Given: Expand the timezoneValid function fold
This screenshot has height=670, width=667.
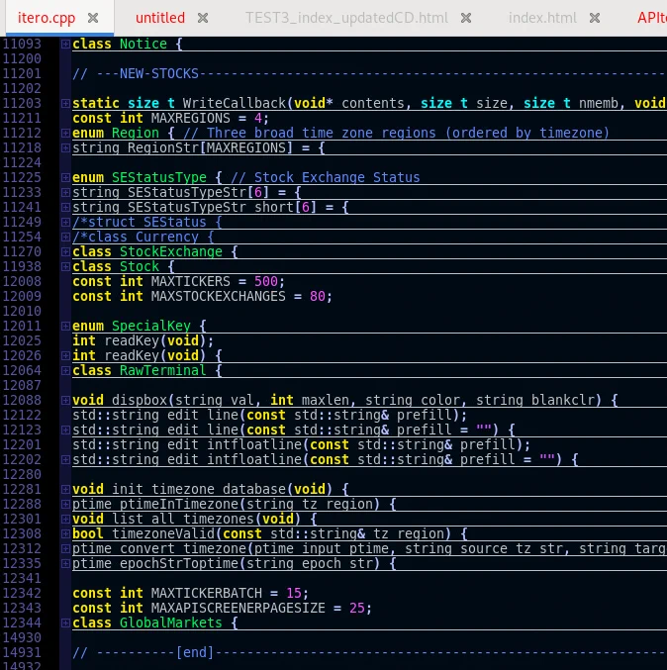Looking at the screenshot, I should 65,533.
